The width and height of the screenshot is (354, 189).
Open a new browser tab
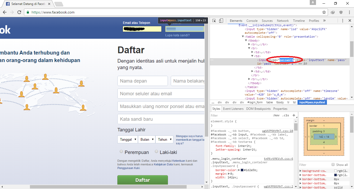[59, 4]
